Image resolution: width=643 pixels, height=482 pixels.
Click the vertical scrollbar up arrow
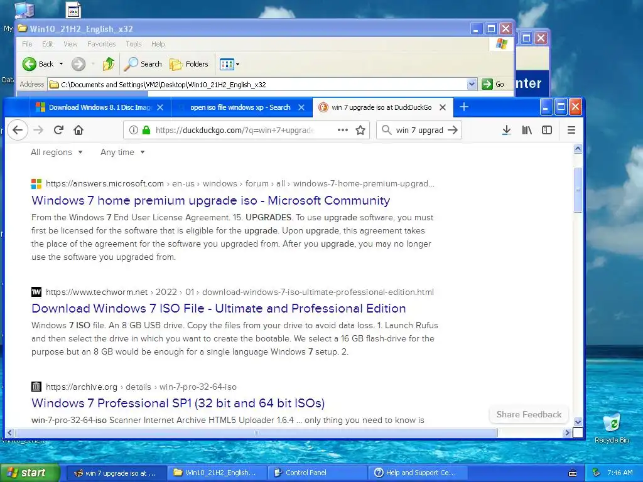tap(578, 149)
